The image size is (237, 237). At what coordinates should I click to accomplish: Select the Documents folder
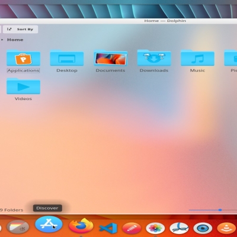tap(110, 61)
